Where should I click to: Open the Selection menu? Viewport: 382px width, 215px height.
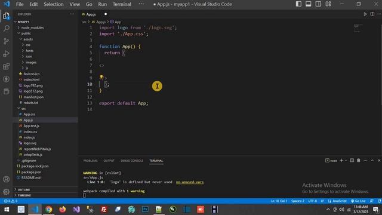pyautogui.click(x=54, y=4)
